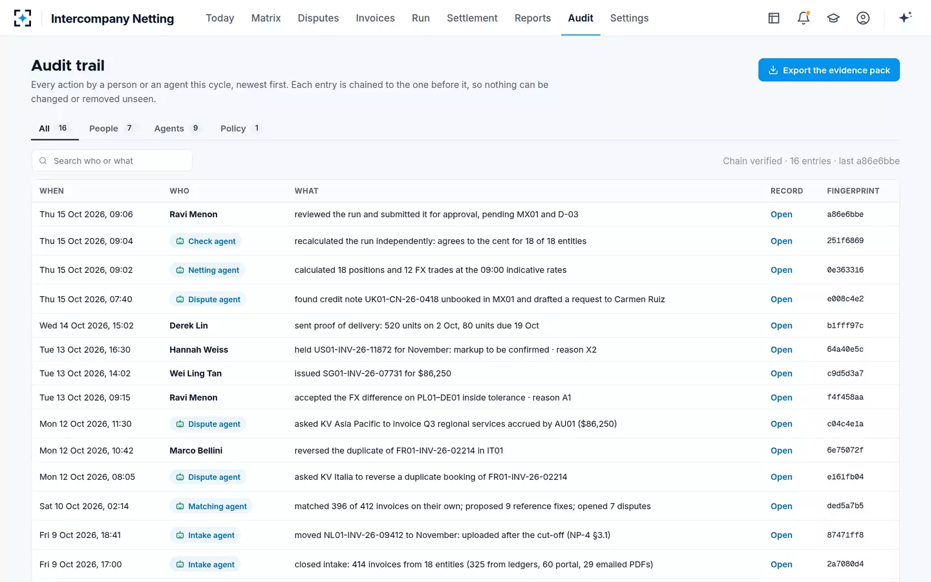Open the Settings section
The image size is (931, 582).
(629, 18)
